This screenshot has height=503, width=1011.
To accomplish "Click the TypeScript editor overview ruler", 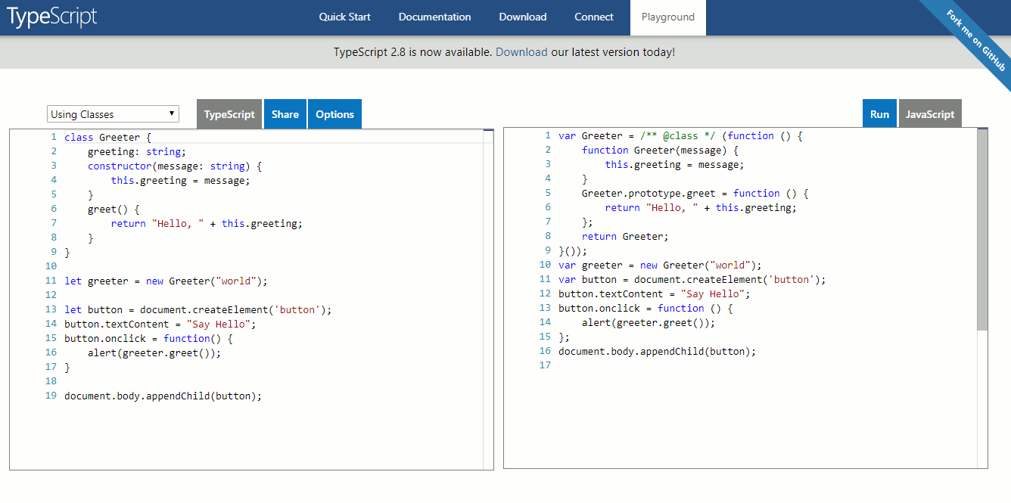I will coord(488,300).
